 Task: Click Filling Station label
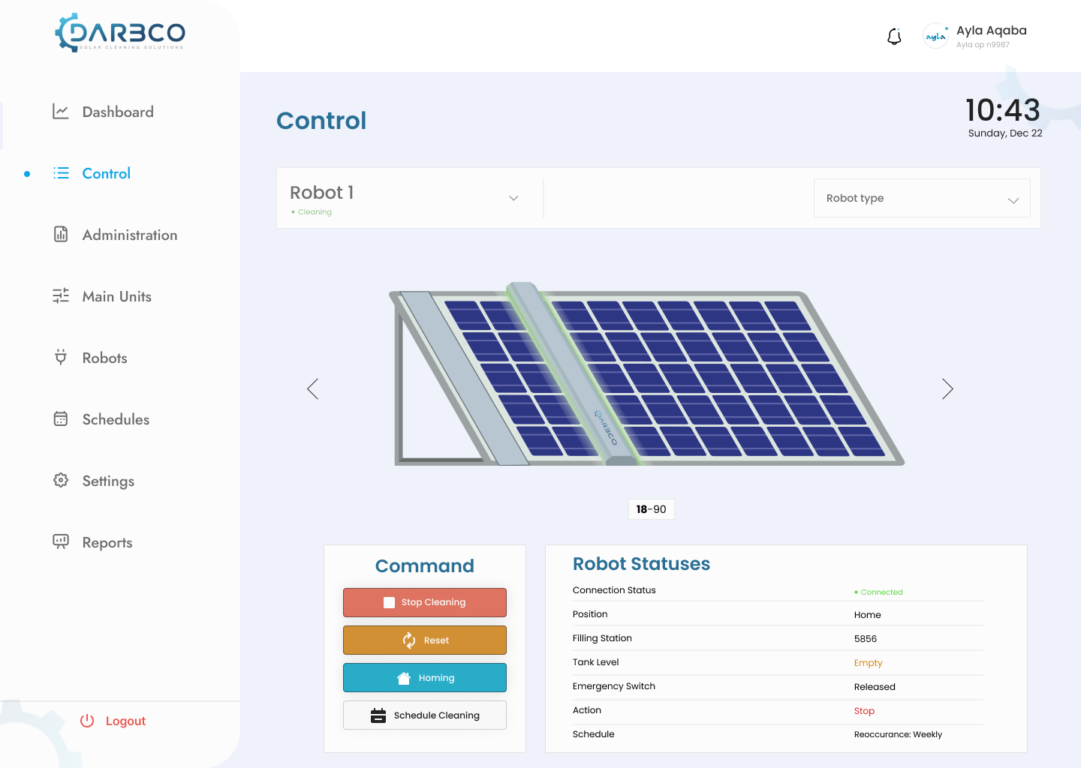[602, 638]
